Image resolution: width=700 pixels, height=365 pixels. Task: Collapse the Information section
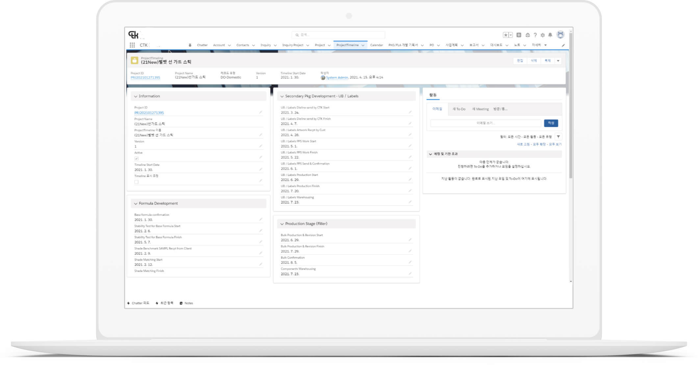click(x=136, y=96)
